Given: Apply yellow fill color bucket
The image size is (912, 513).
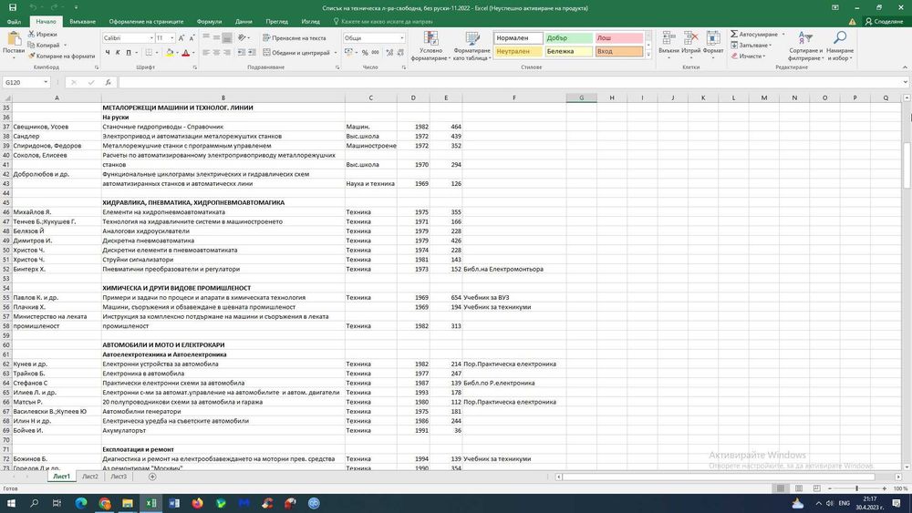Looking at the screenshot, I should pos(170,53).
